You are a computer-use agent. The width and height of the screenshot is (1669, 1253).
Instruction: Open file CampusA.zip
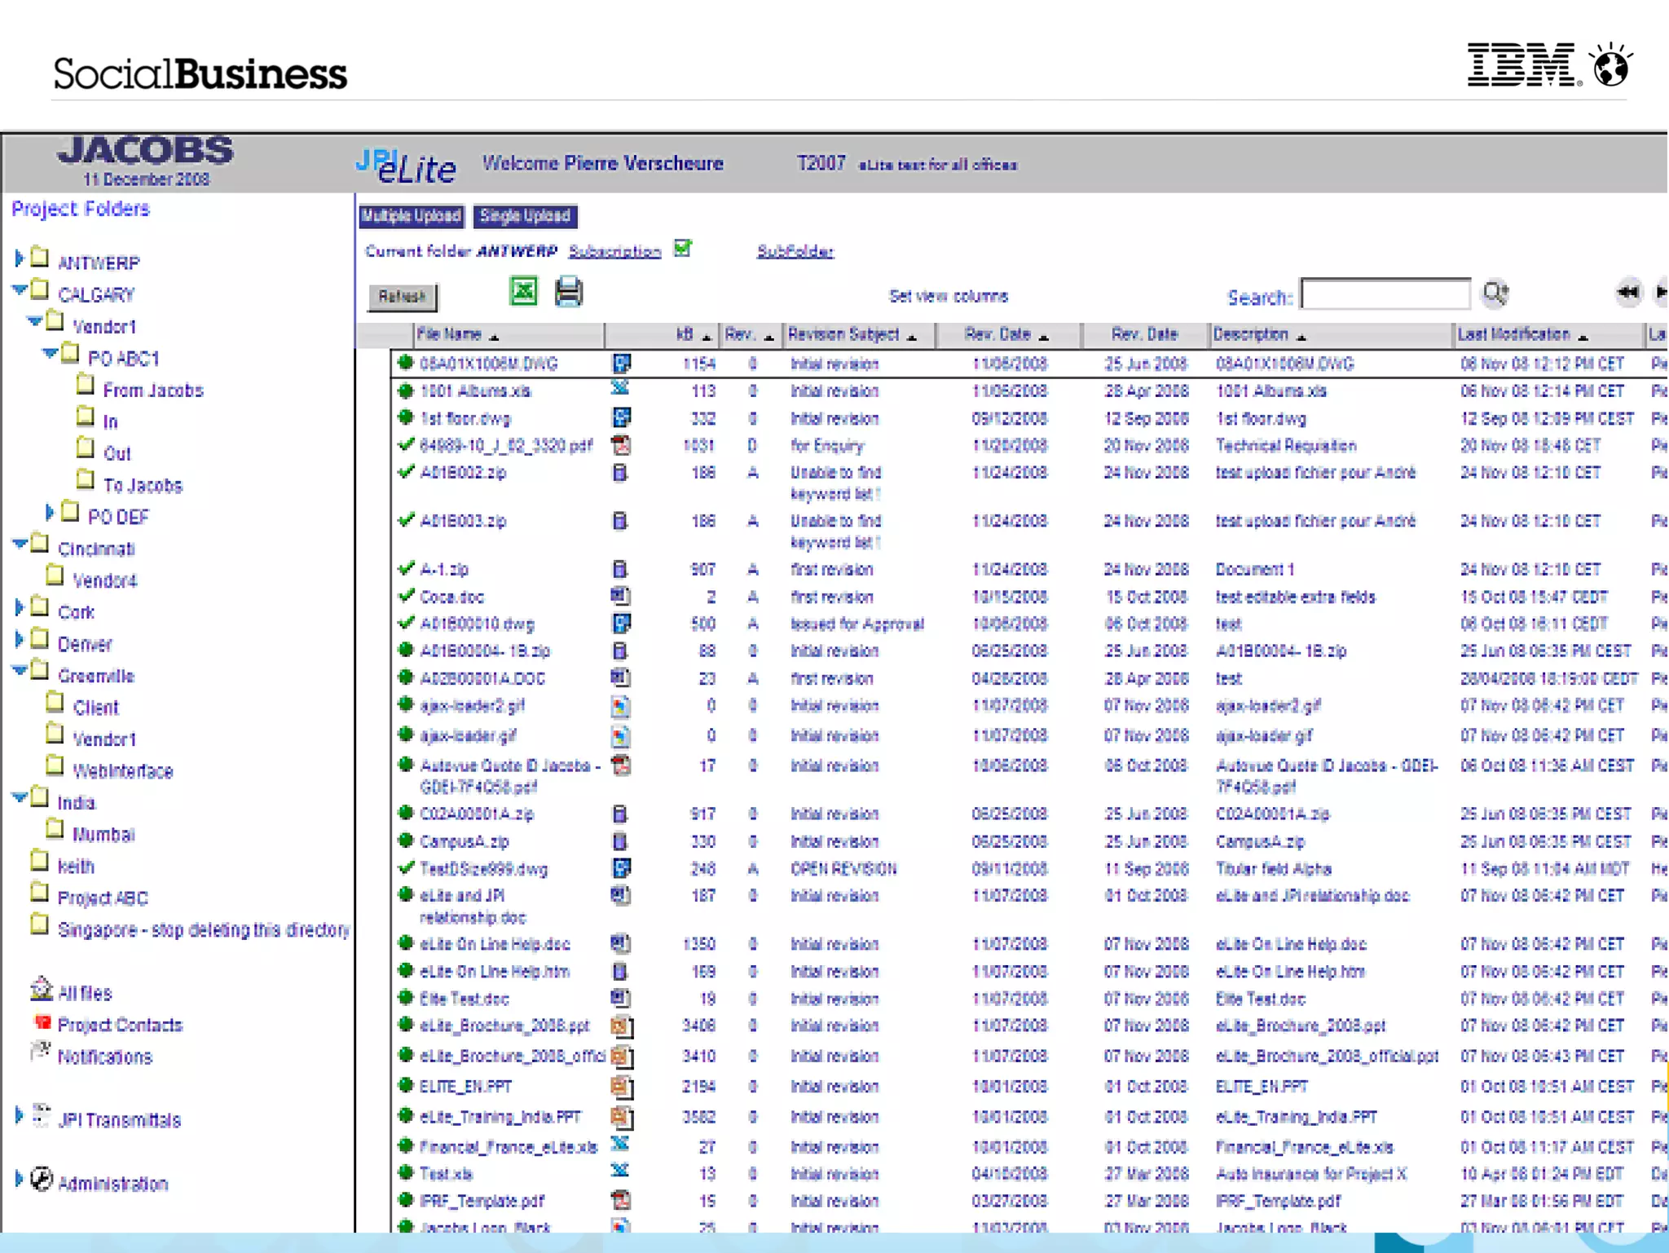464,841
